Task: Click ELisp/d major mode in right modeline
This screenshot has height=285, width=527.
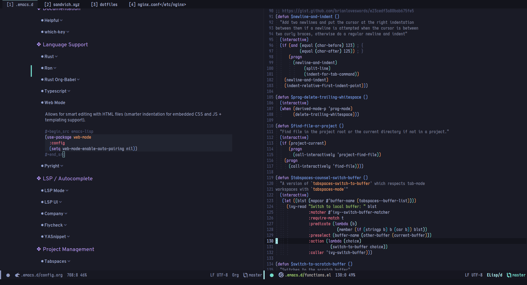Action: click(495, 275)
